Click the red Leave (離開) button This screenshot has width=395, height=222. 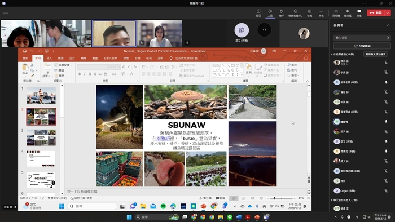376,13
